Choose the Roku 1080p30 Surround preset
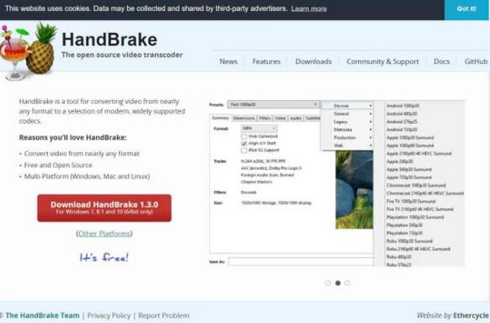 coord(409,241)
